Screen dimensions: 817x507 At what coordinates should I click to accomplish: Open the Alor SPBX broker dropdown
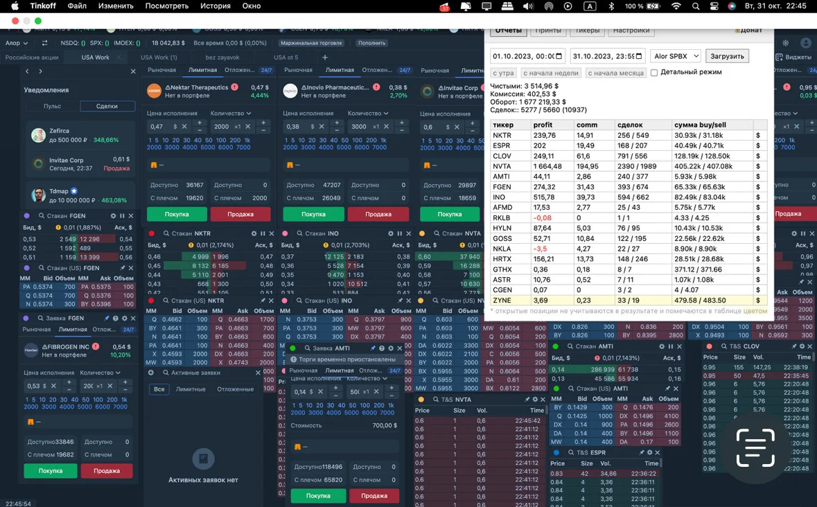(x=675, y=55)
